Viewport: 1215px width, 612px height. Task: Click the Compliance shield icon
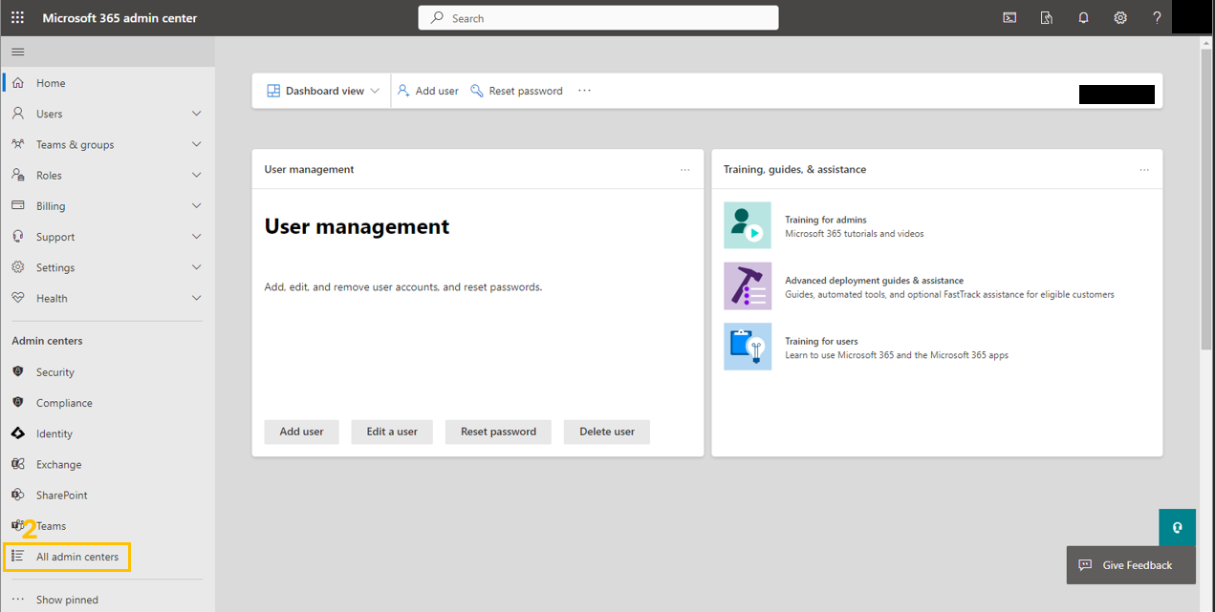(x=18, y=402)
